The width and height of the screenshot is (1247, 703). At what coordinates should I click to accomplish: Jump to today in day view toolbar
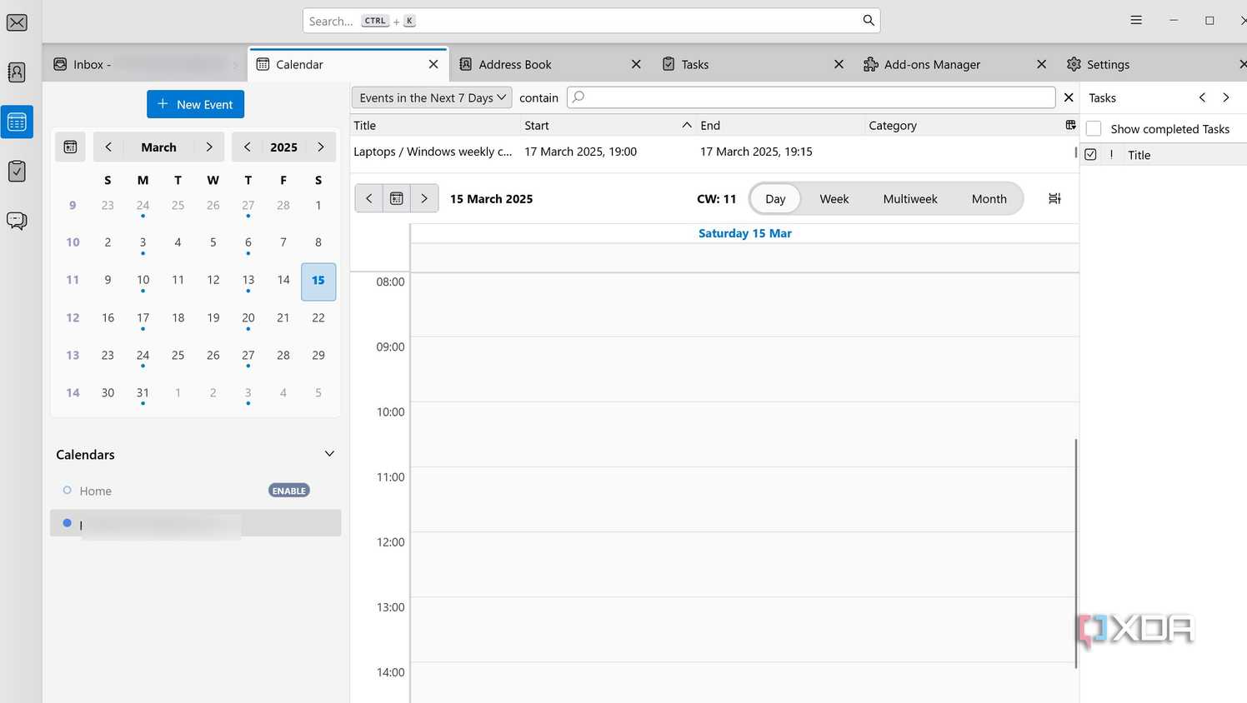[x=397, y=198]
